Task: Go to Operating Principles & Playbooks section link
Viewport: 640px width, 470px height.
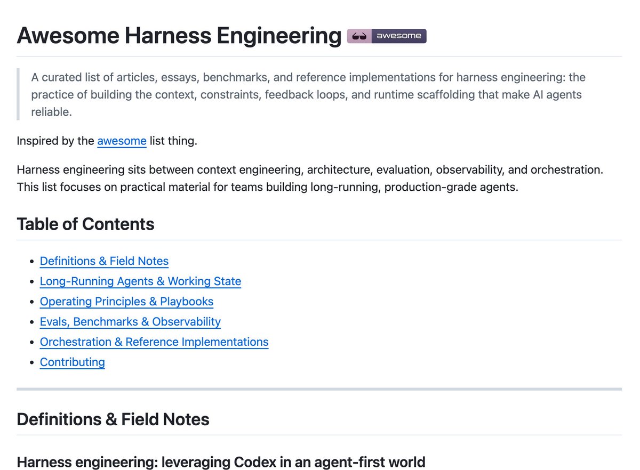Action: [x=126, y=302]
